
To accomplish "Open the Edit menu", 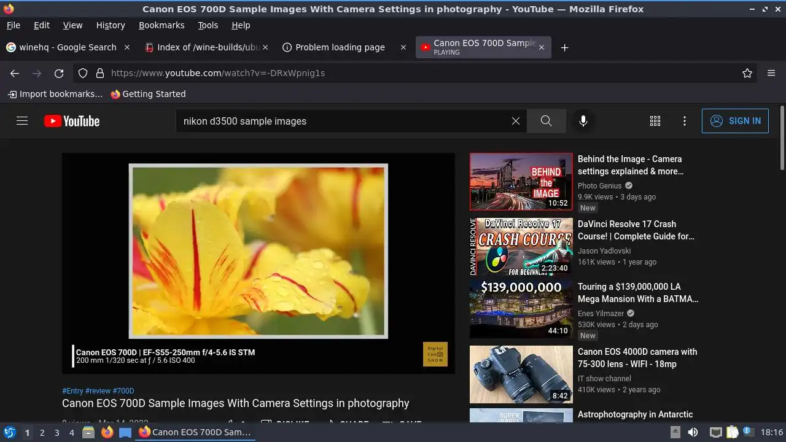I will pos(42,25).
